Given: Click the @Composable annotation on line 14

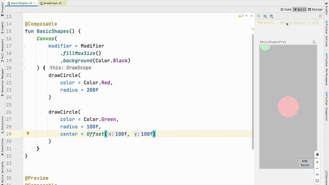Looking at the screenshot, I should [x=41, y=24].
